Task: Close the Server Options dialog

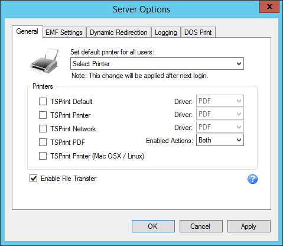Action: 269,7
